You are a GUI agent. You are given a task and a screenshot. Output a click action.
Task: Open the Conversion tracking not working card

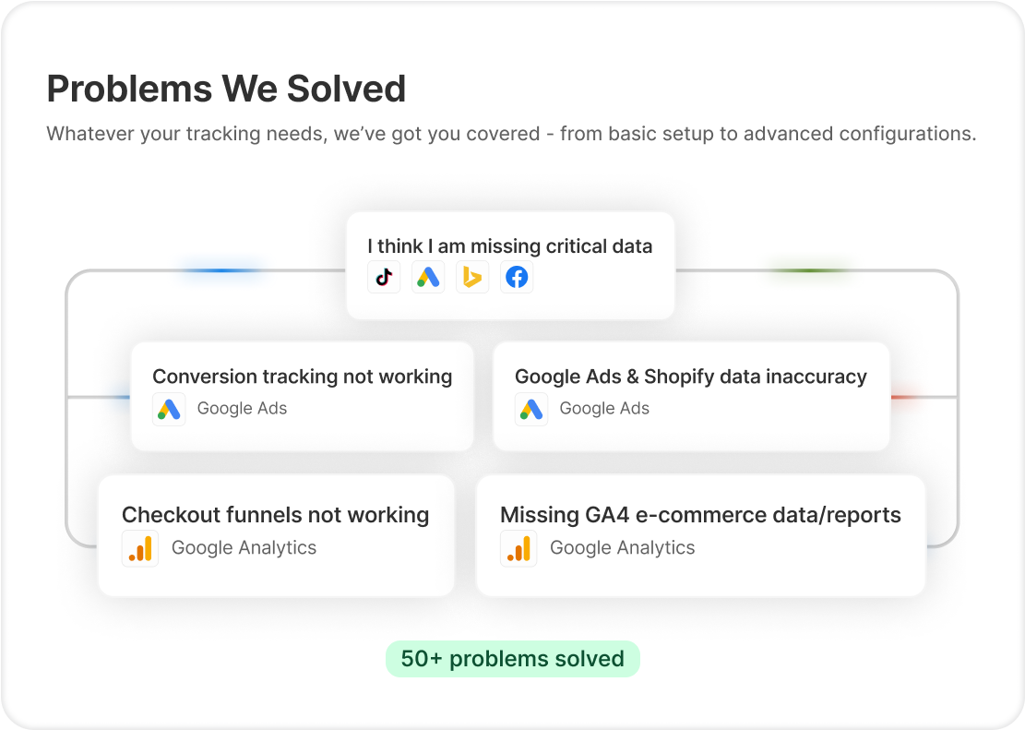point(302,397)
